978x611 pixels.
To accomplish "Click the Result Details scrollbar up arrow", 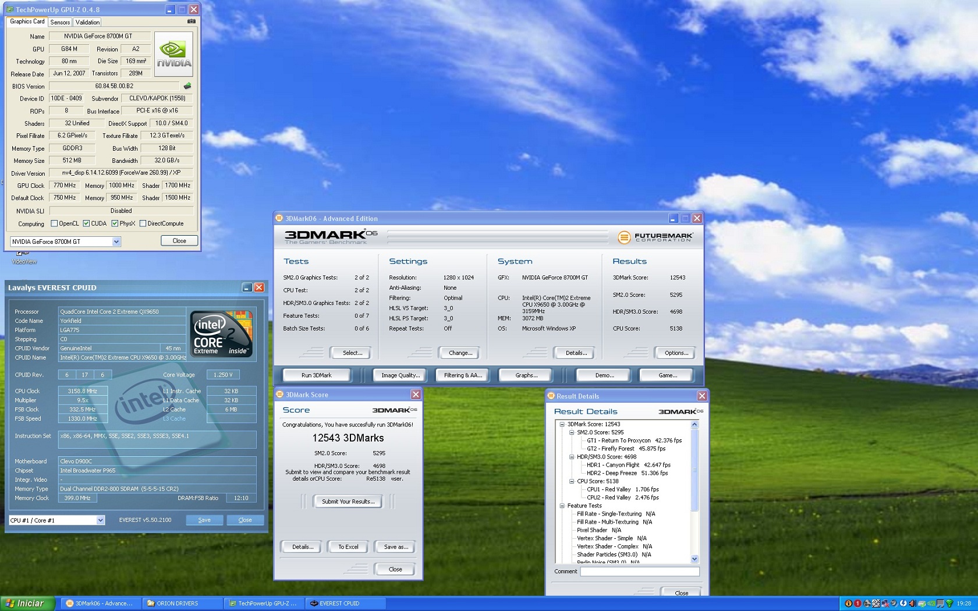I will 694,424.
